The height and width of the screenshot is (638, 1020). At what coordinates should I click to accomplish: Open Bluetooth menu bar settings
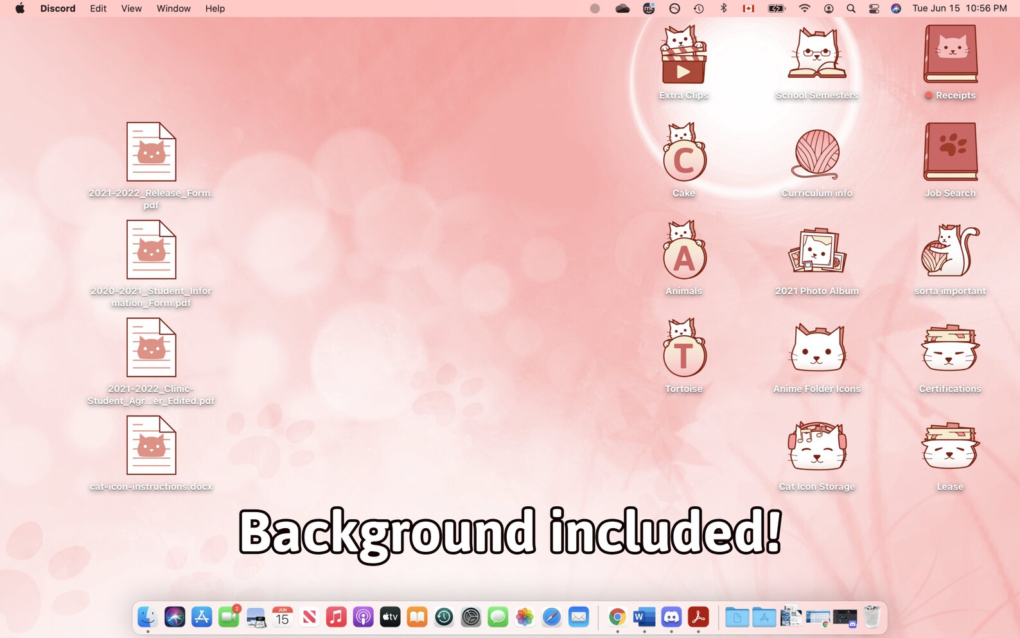724,8
